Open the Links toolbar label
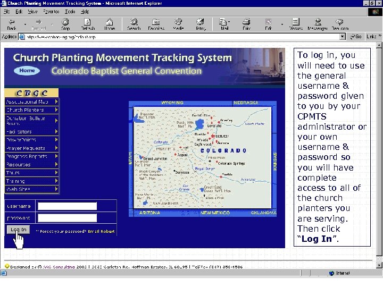This screenshot has width=383, height=287. tap(371, 37)
